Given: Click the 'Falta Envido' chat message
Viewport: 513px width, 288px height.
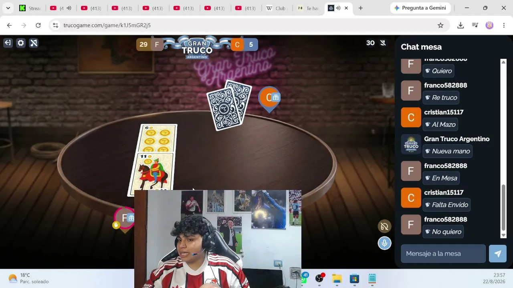Looking at the screenshot, I should (446, 205).
